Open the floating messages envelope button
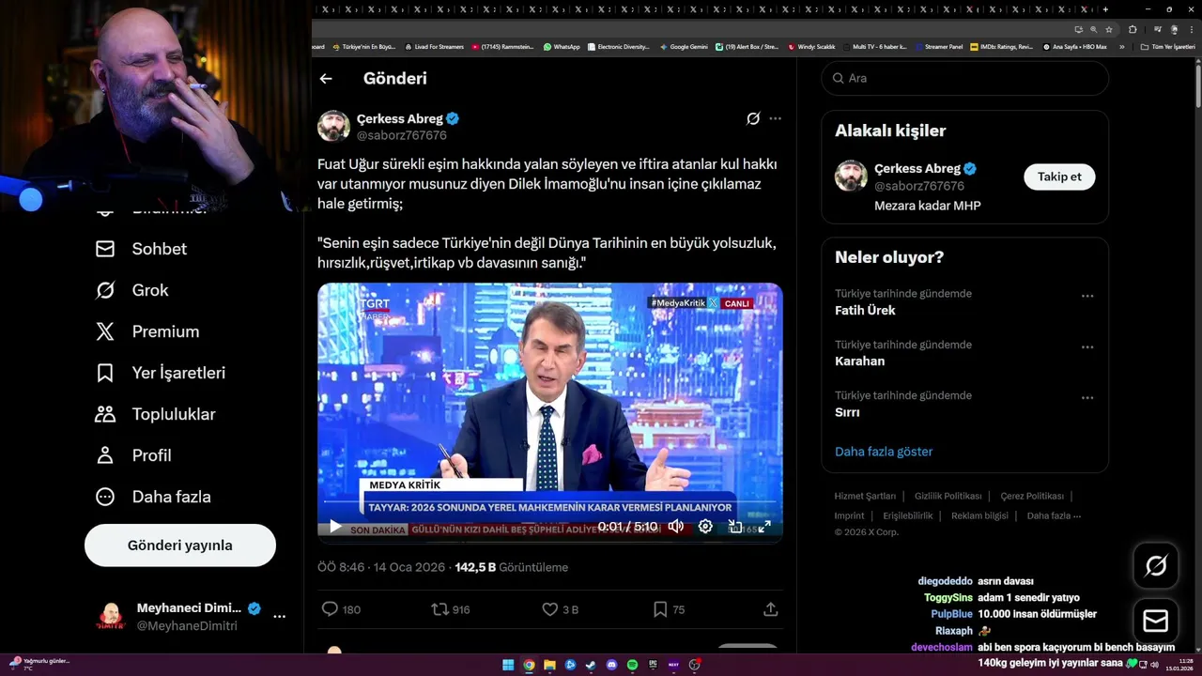This screenshot has width=1202, height=676. tap(1156, 621)
